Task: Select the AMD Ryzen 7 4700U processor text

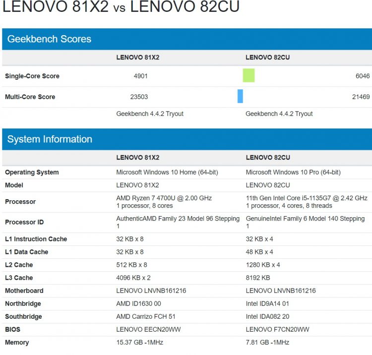Action: tap(164, 198)
